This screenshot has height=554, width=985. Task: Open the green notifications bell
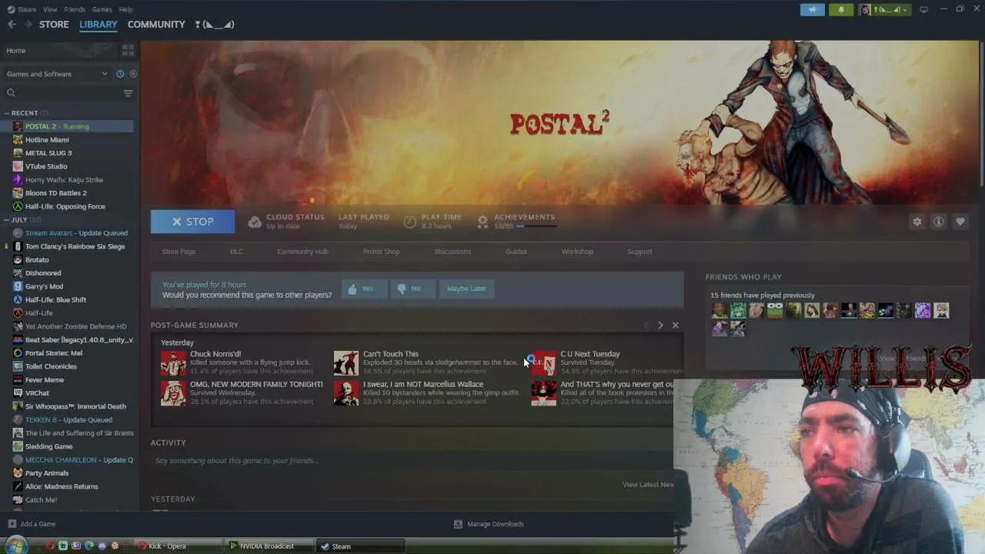(841, 10)
